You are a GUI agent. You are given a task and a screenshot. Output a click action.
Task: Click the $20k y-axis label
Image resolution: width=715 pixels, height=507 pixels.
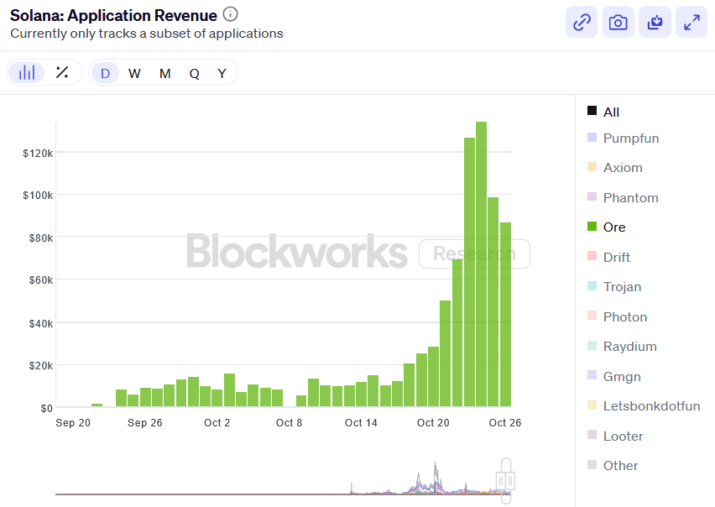pyautogui.click(x=41, y=366)
